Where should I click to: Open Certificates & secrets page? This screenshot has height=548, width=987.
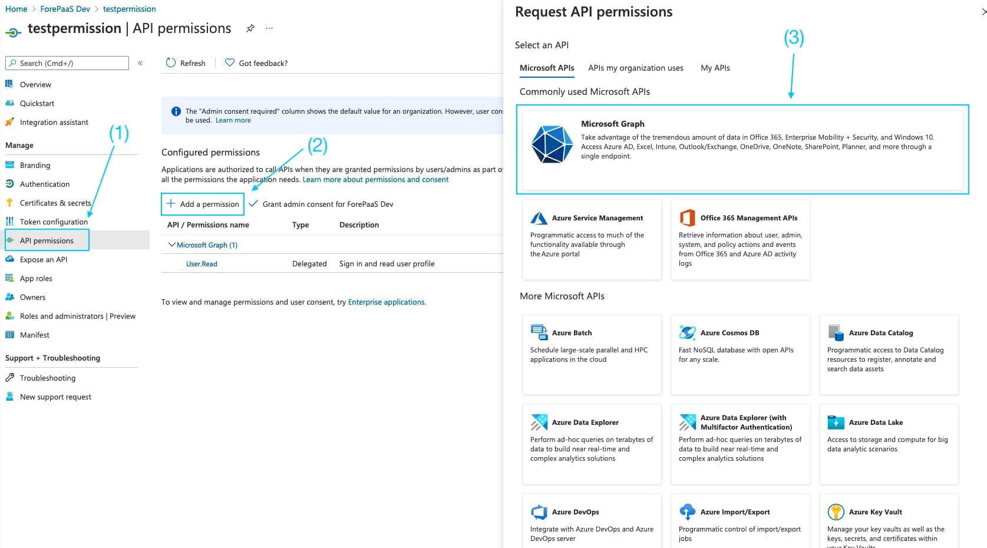[55, 203]
